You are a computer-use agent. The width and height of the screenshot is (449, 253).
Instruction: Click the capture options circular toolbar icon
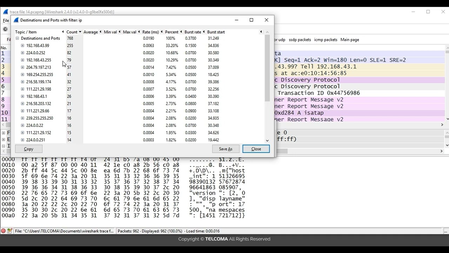5,29
